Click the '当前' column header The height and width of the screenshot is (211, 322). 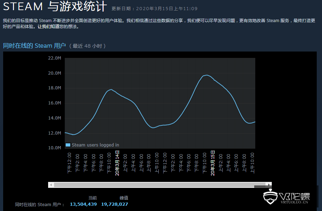(x=93, y=198)
